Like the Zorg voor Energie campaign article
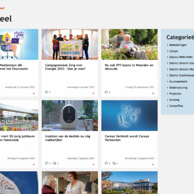194x194 pixels. [x=47, y=92]
